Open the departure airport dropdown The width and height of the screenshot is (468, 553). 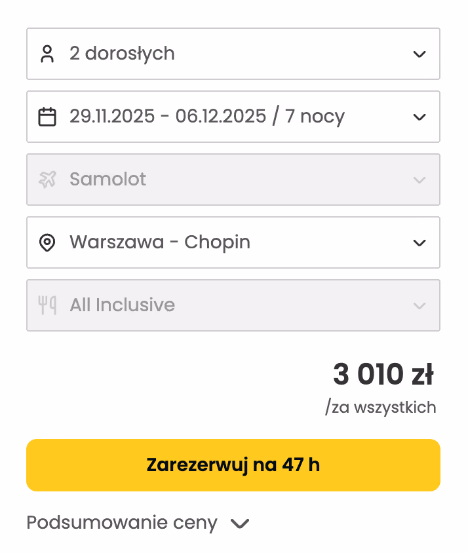[x=419, y=242]
